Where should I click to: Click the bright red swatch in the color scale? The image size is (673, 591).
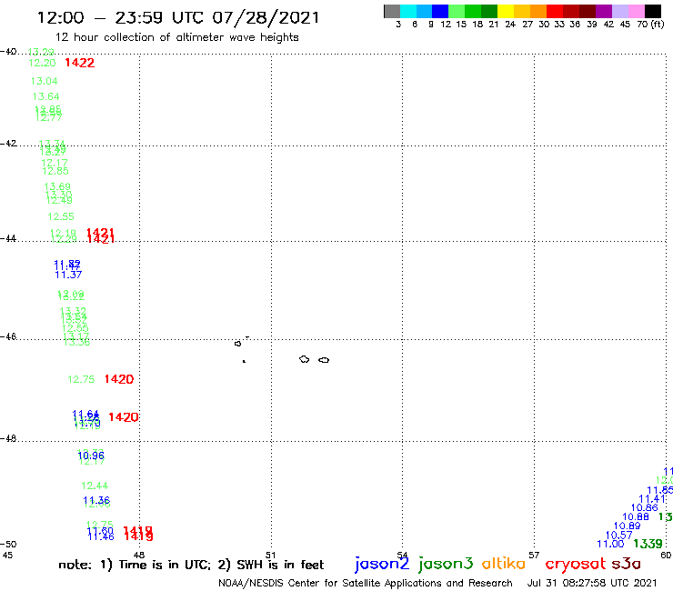pyautogui.click(x=555, y=11)
